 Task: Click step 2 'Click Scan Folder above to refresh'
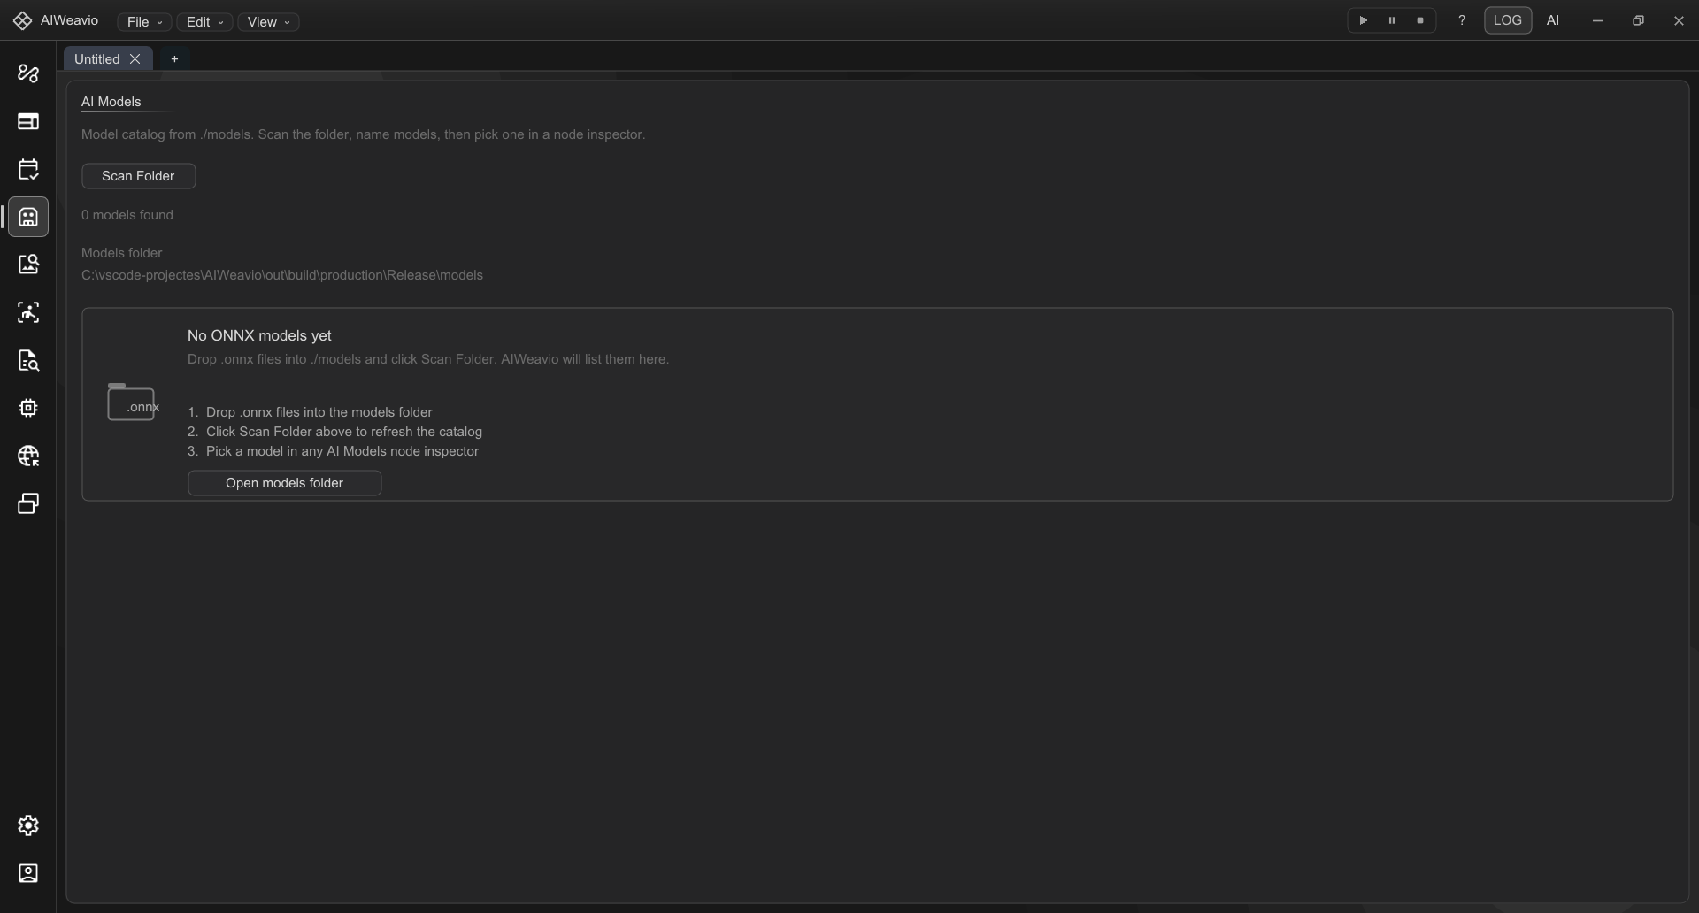(335, 432)
